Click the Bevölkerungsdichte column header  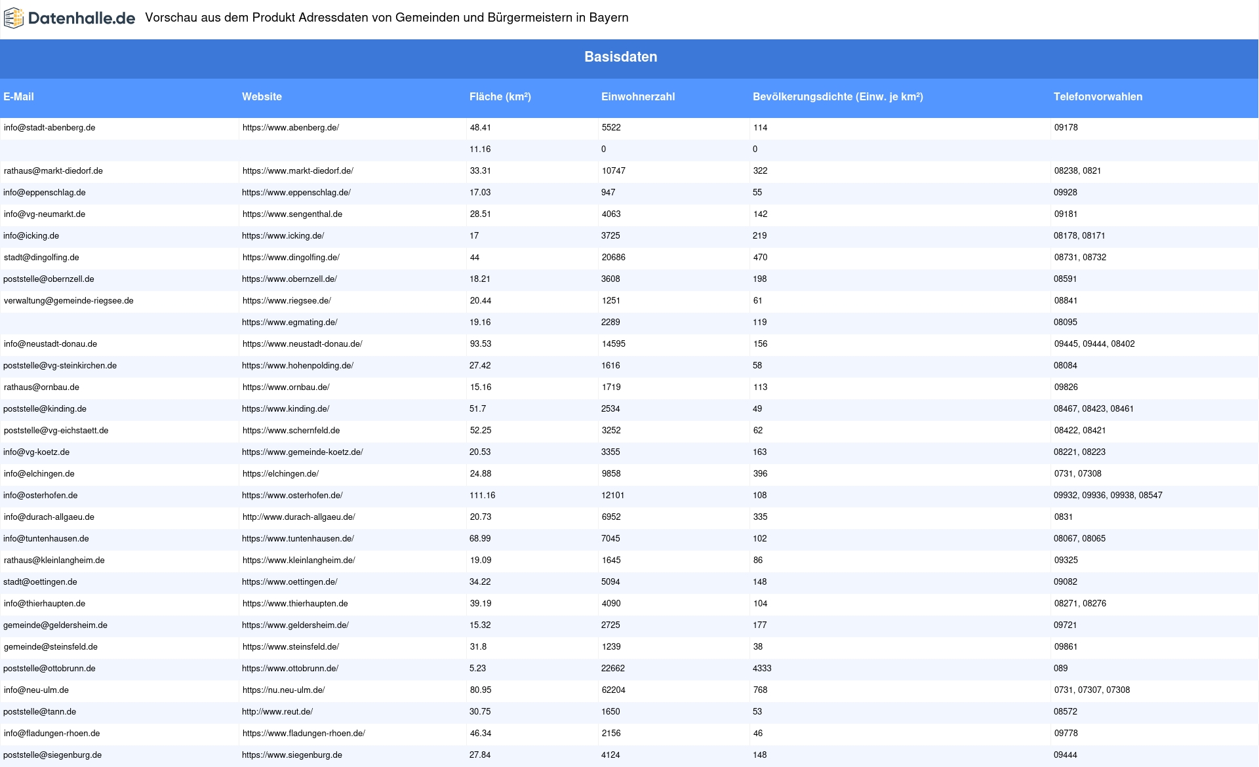click(838, 97)
